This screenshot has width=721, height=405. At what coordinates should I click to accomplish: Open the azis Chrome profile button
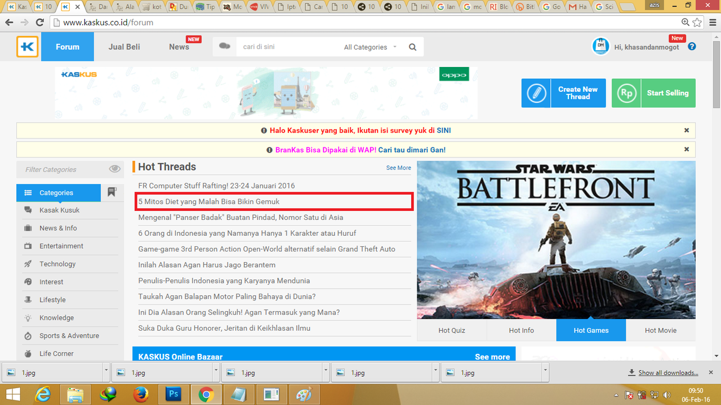(x=655, y=4)
